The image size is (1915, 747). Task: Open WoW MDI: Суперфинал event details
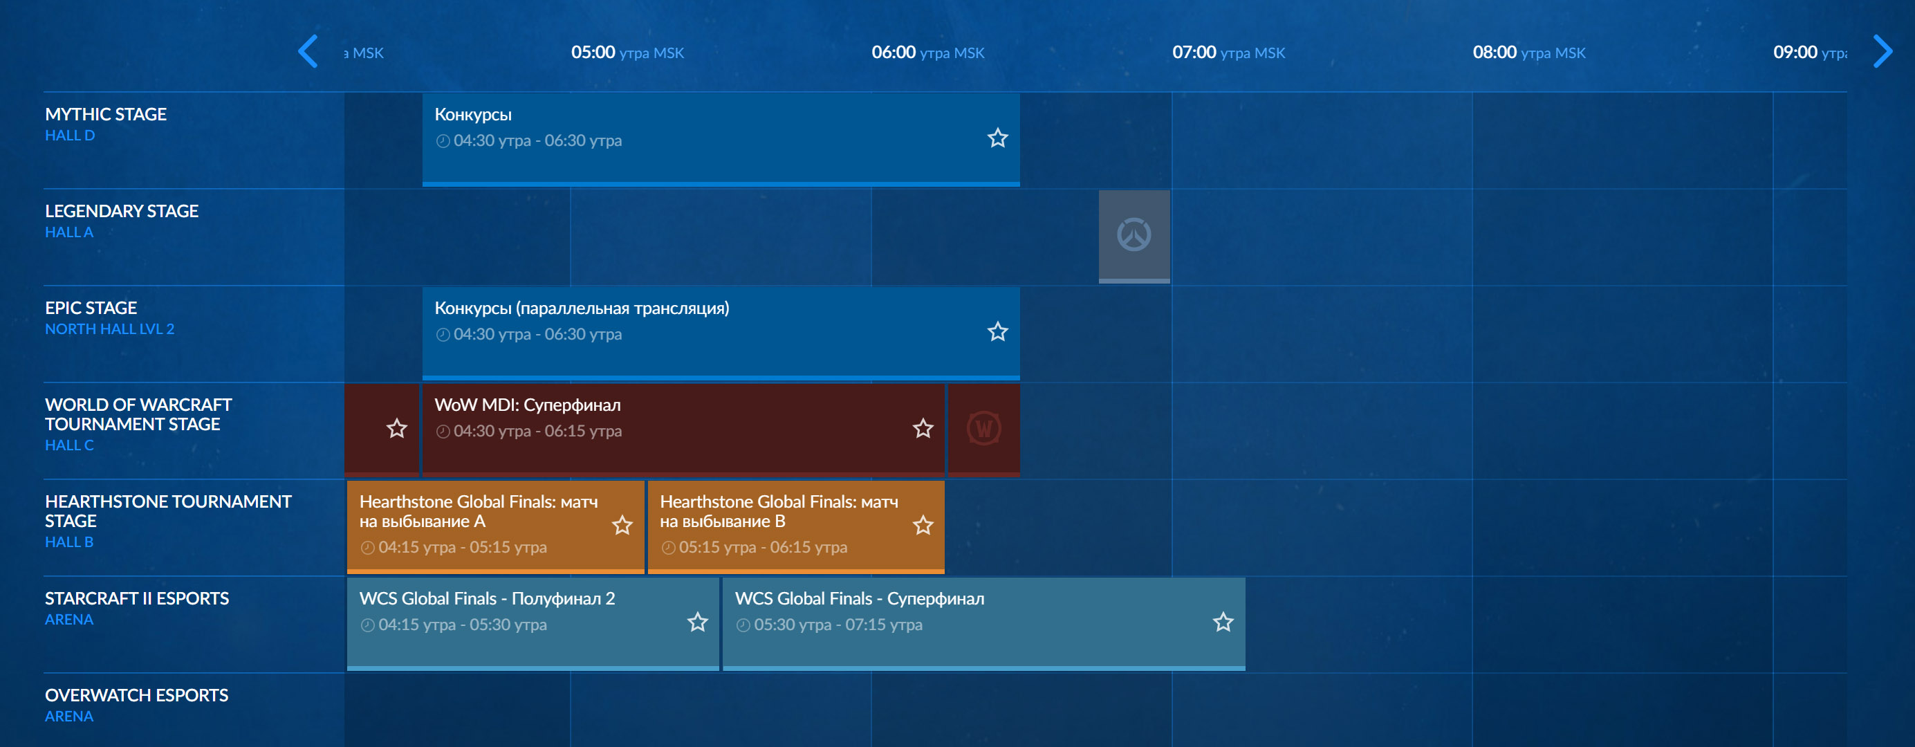[683, 430]
